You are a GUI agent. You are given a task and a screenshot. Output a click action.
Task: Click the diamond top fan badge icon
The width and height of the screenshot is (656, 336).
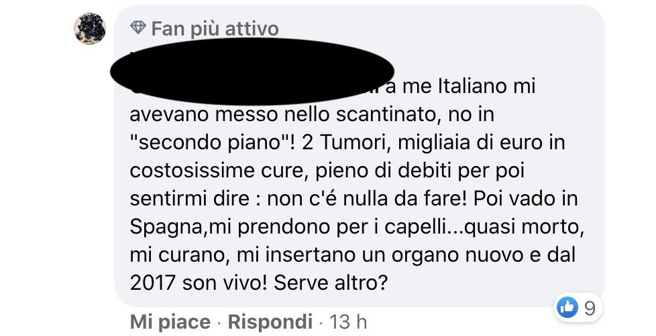138,28
